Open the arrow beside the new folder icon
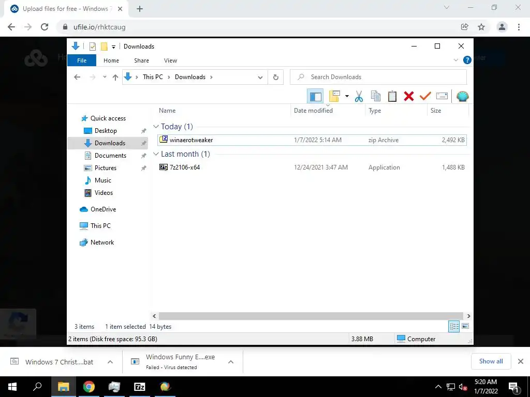The height and width of the screenshot is (397, 530). tap(347, 96)
